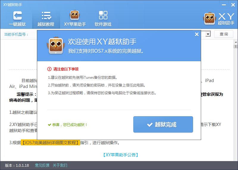Close the welcome dialog with the X

[197, 34]
